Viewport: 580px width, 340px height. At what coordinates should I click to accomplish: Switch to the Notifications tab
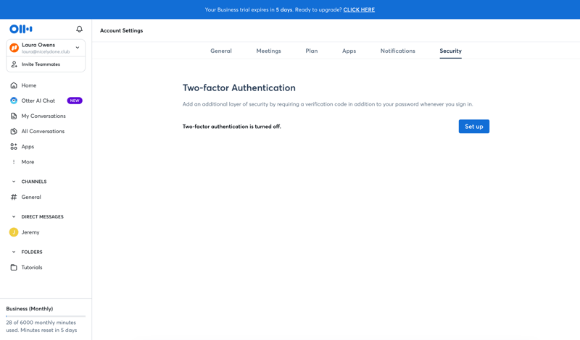click(x=397, y=51)
